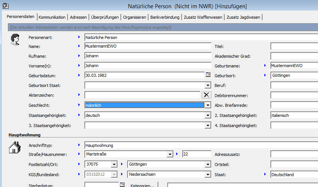This screenshot has height=187, width=318.
Task: Open the Straße dropdown showing Martstraße
Action: 169,154
